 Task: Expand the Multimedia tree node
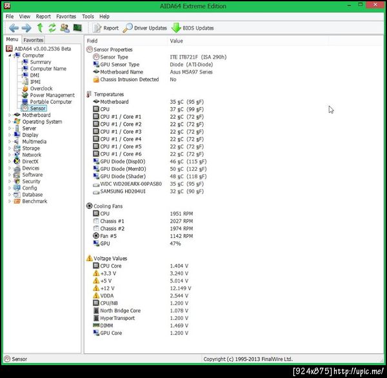click(10, 142)
